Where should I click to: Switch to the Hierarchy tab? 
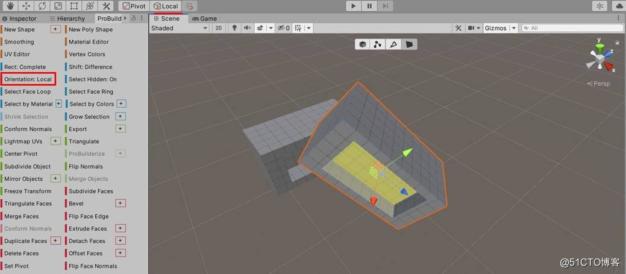coord(67,18)
